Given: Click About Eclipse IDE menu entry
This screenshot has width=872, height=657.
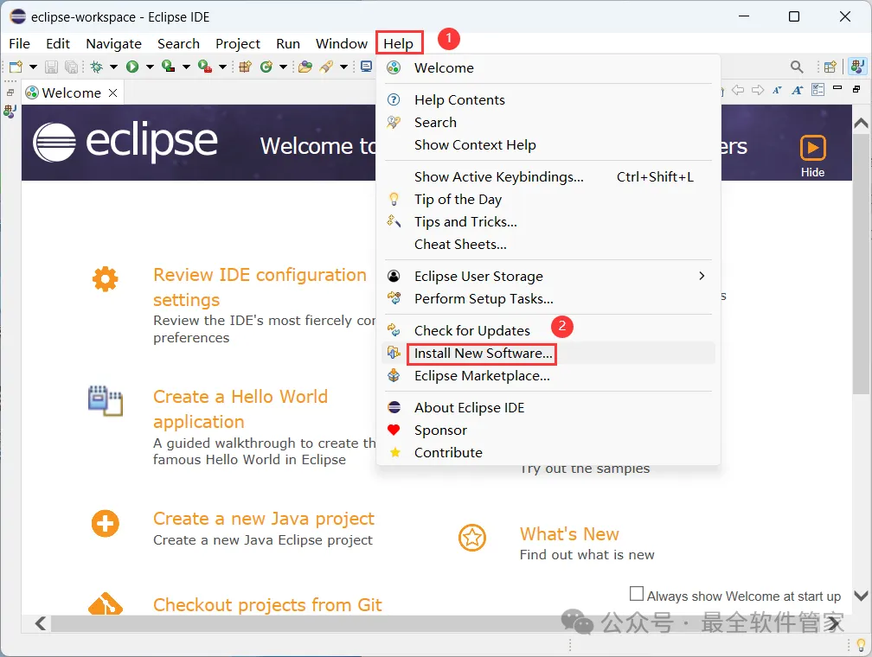Looking at the screenshot, I should pos(548,407).
